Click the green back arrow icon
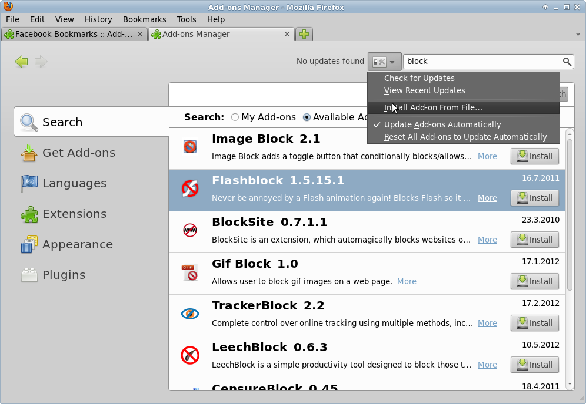 [21, 62]
